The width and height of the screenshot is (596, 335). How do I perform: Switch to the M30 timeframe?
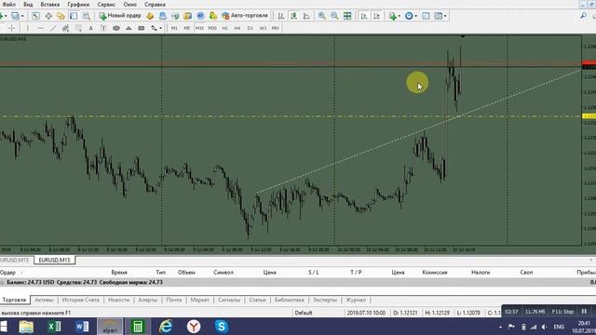(212, 28)
